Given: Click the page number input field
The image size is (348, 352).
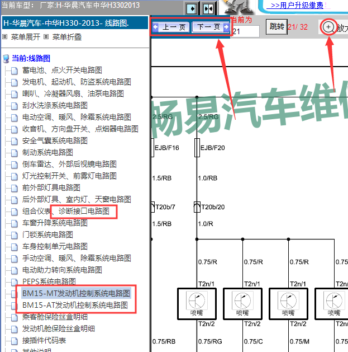Looking at the screenshot, I should click(x=245, y=31).
